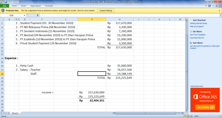This screenshot has height=118, width=222.
Task: Open the Customize Quick Access Toolbar arrow
Action: click(x=20, y=2)
